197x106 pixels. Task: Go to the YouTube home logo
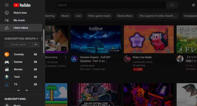22,5
